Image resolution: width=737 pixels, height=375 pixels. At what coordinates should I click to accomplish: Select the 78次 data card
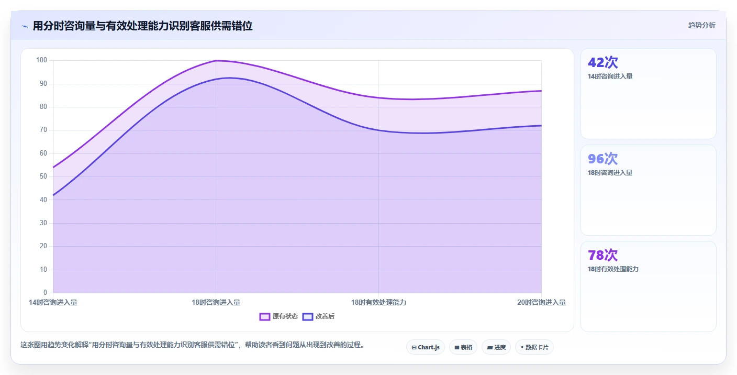click(649, 286)
